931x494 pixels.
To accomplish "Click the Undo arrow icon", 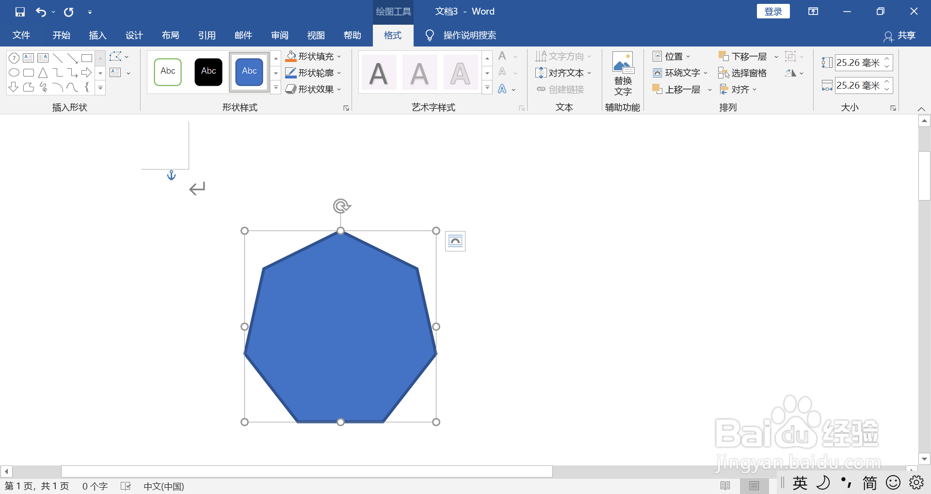I will click(x=41, y=12).
